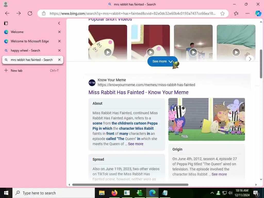The height and width of the screenshot is (198, 264).
Task: Show next short videos with arrow
Action: pos(250,59)
